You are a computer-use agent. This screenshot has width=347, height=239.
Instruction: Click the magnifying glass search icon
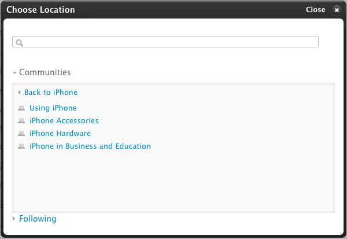19,43
